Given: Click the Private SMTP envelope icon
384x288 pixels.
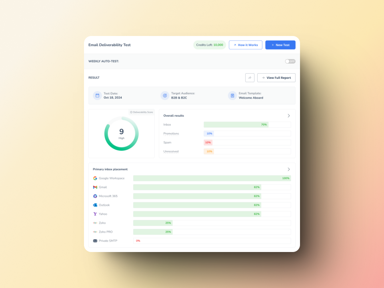Looking at the screenshot, I should pyautogui.click(x=95, y=241).
